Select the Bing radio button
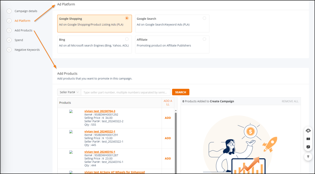The height and width of the screenshot is (174, 315). pyautogui.click(x=127, y=39)
